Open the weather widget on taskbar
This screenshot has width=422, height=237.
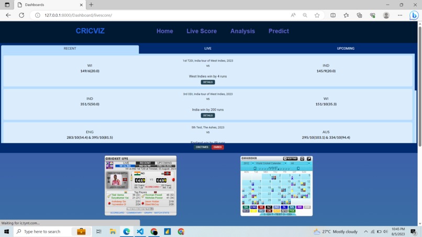click(x=336, y=231)
